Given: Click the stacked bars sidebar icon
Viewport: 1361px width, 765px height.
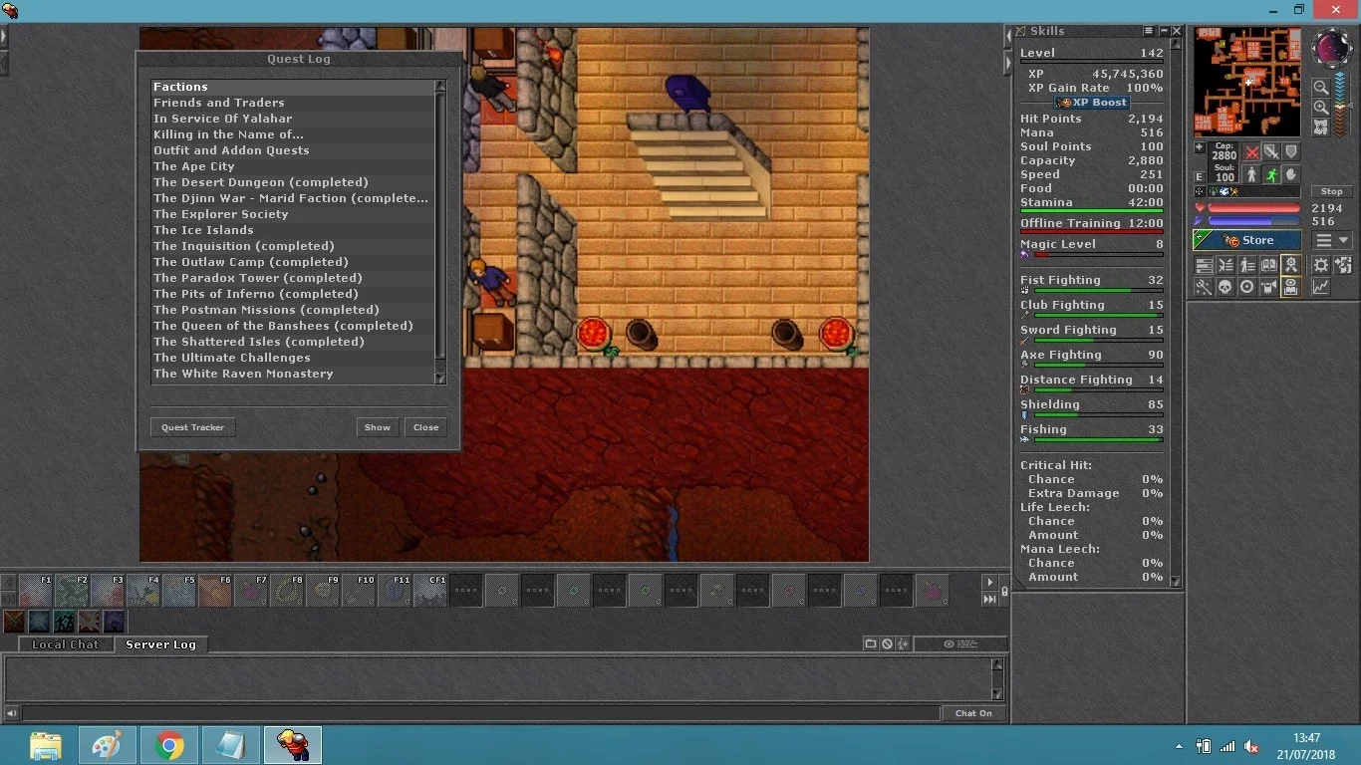Looking at the screenshot, I should (x=1204, y=265).
